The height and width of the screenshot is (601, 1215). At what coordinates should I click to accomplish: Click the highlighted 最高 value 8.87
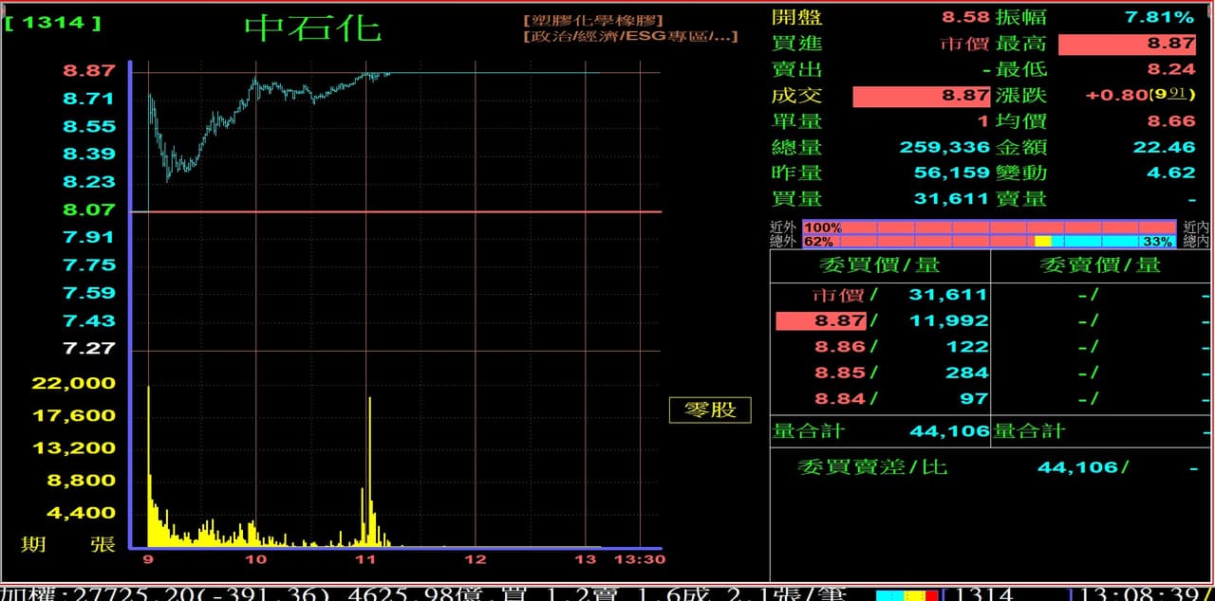pos(1127,44)
